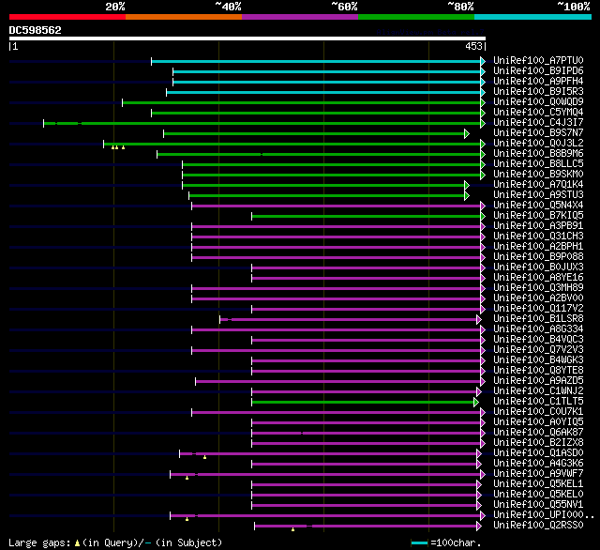Click the UniRef100_Q8YTE8 label
Screen dimensions: 600x550
click(x=538, y=371)
